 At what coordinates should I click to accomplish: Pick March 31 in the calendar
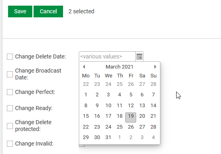(x=108, y=137)
